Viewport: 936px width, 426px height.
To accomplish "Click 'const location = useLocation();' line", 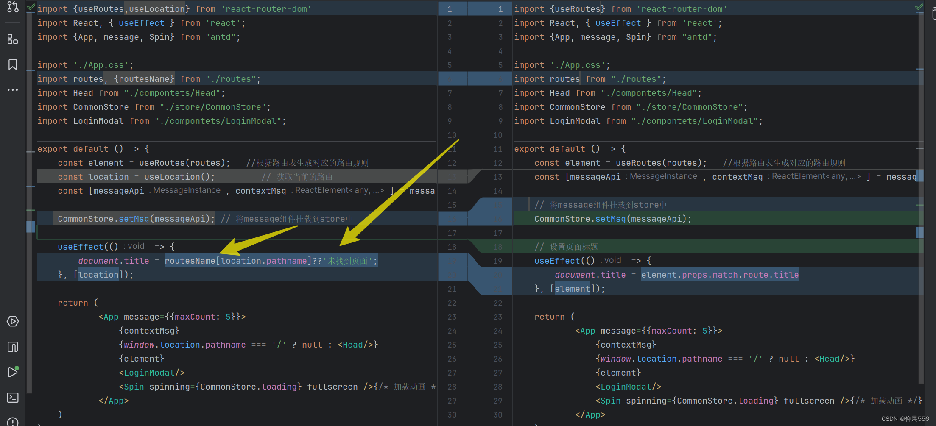I will (137, 177).
